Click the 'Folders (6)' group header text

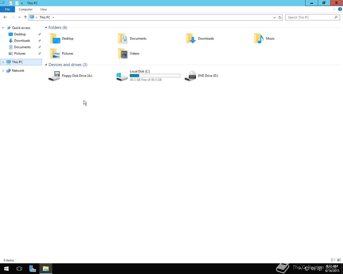pyautogui.click(x=58, y=28)
